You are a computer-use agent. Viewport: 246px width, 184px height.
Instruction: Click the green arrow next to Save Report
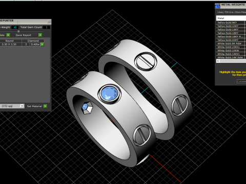click(40, 35)
